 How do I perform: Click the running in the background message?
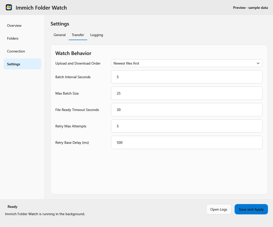tap(45, 214)
